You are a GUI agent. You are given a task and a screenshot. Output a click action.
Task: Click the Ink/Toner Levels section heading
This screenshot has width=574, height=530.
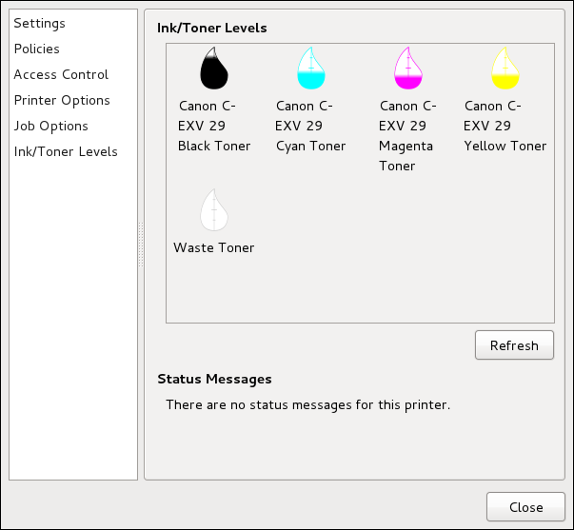(212, 28)
